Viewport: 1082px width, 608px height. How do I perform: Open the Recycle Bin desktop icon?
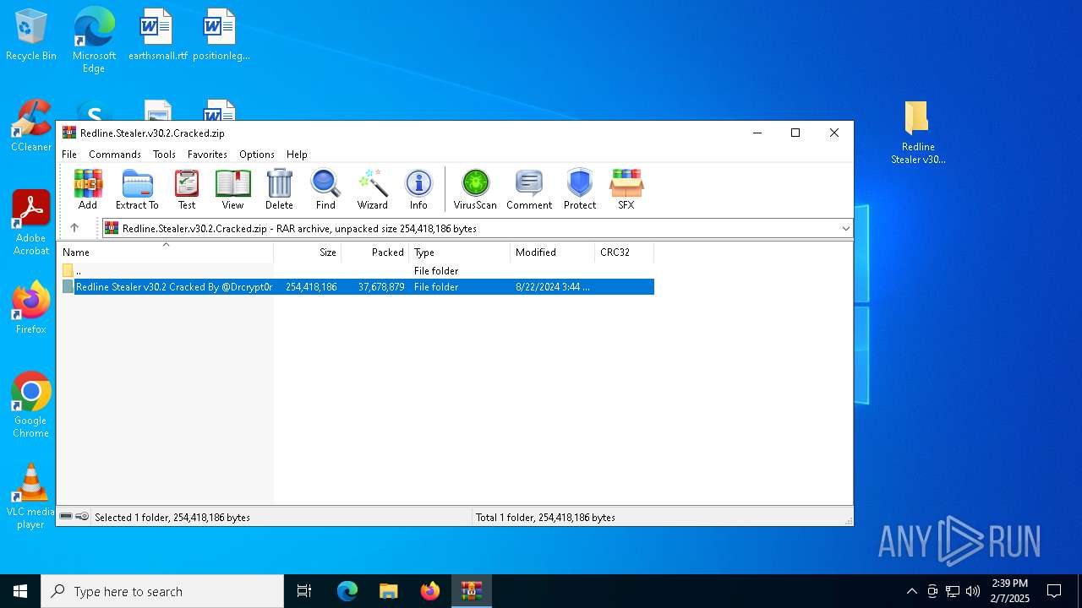(x=31, y=35)
